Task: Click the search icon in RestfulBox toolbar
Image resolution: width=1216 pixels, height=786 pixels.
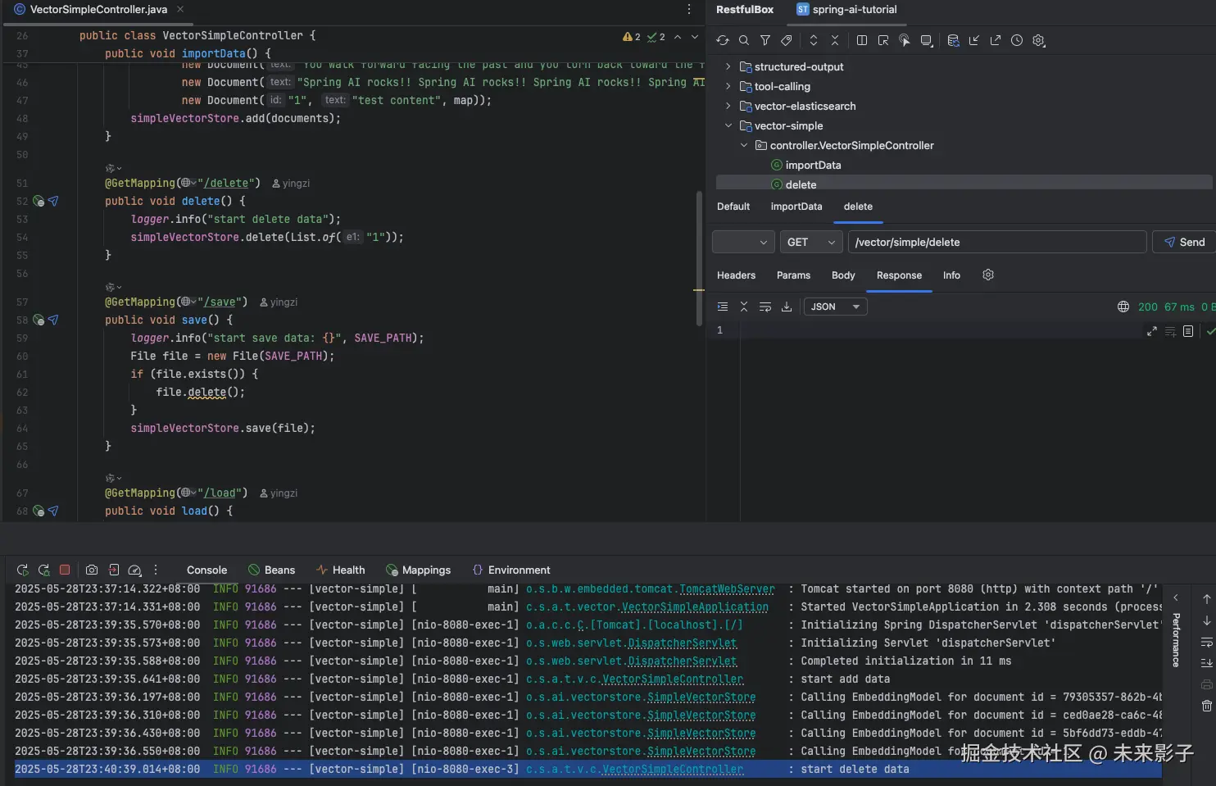Action: pos(743,40)
